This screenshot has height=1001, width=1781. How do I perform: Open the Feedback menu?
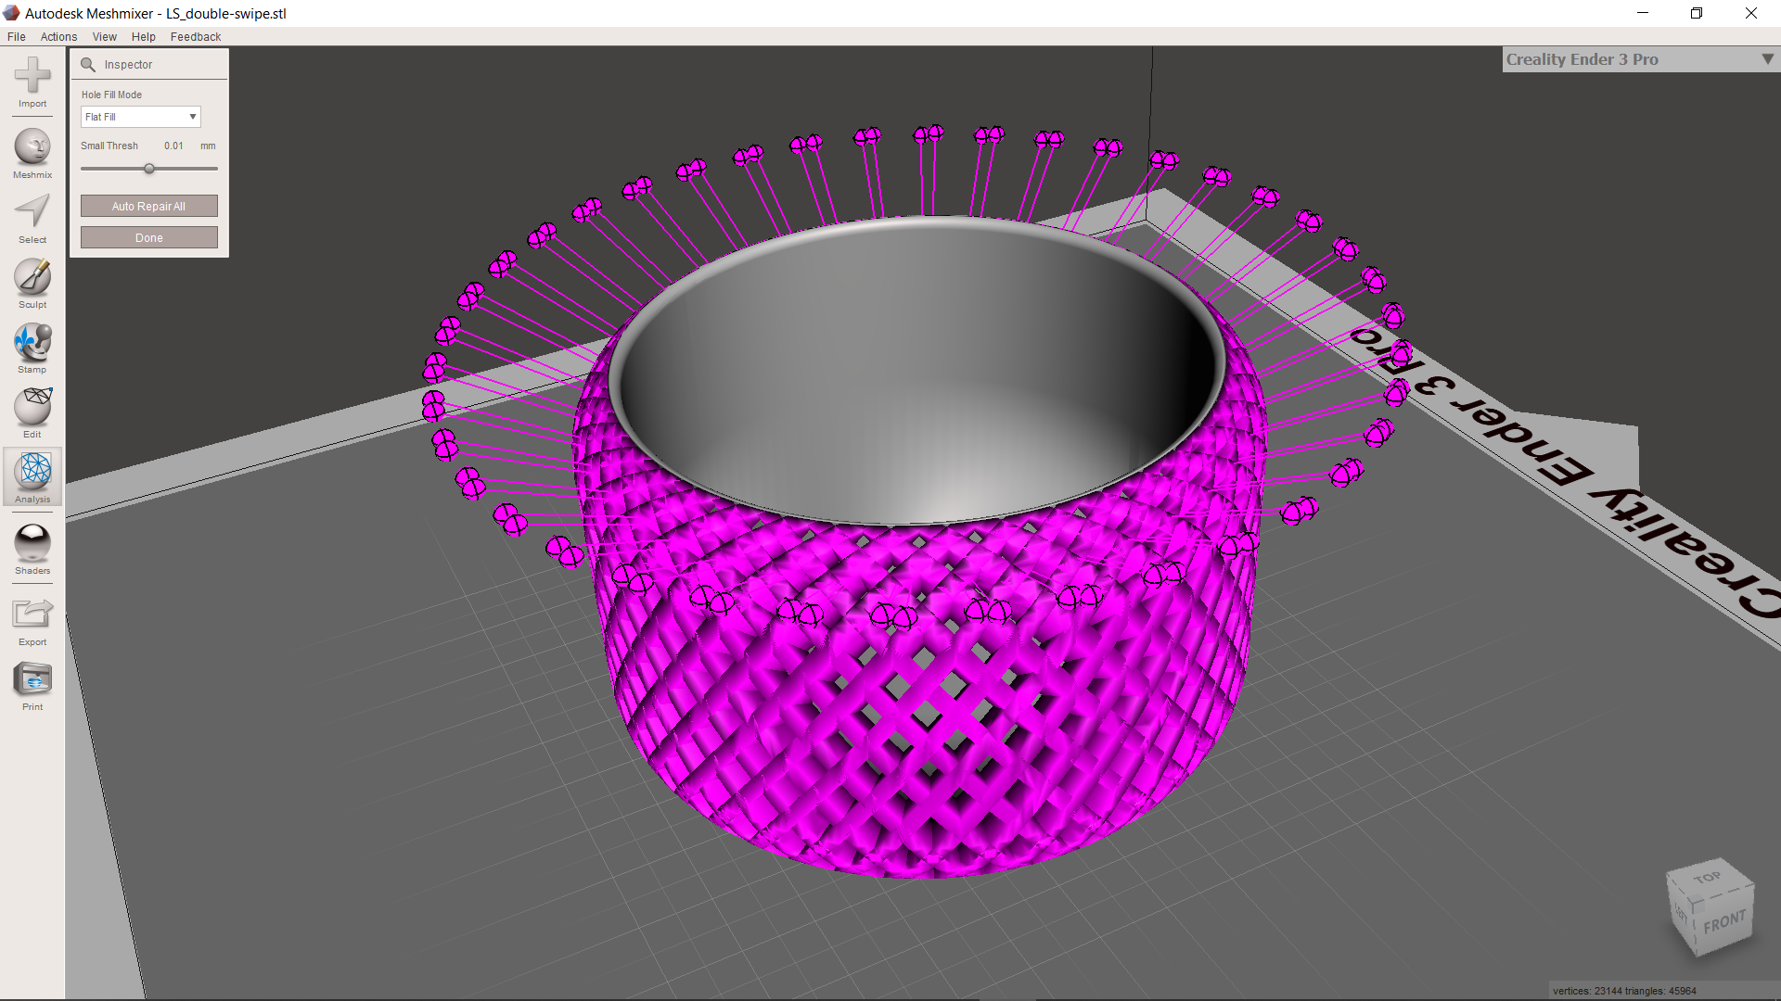pos(195,36)
